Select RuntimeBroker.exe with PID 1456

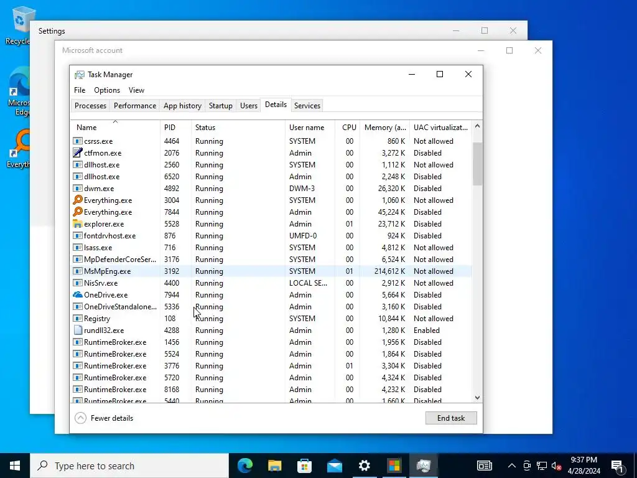point(271,342)
